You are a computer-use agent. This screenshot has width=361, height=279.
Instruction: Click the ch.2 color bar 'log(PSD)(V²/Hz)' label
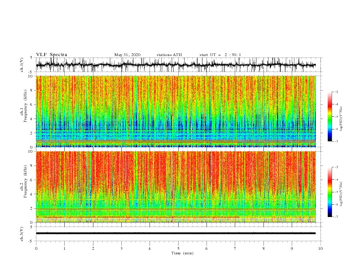pyautogui.click(x=341, y=194)
